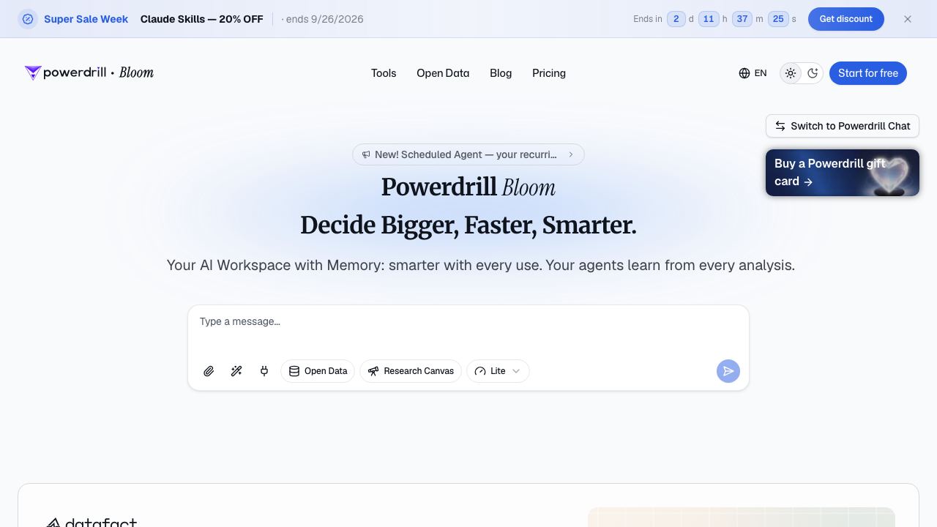The image size is (937, 527).
Task: Click the Bloom wordmark in header
Action: (136, 72)
